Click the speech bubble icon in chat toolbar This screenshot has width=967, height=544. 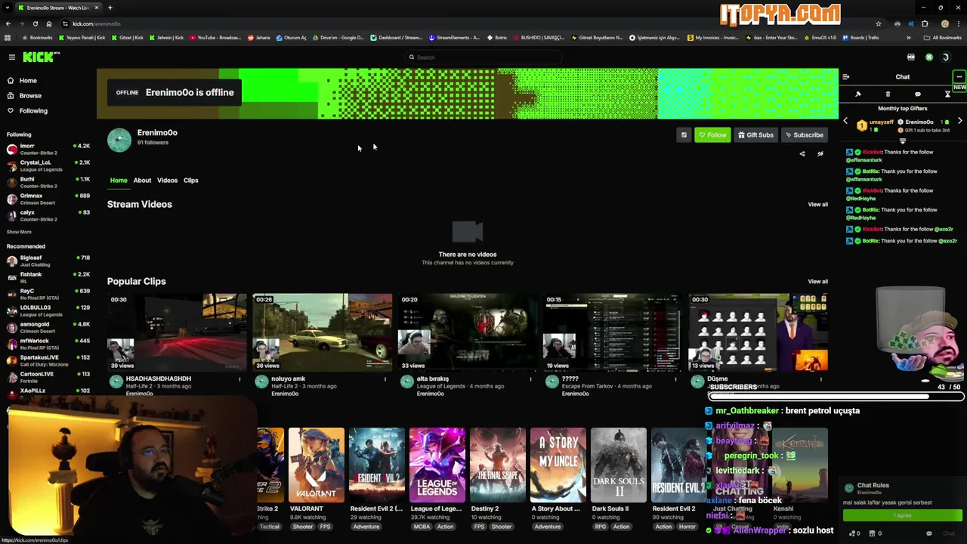click(917, 94)
